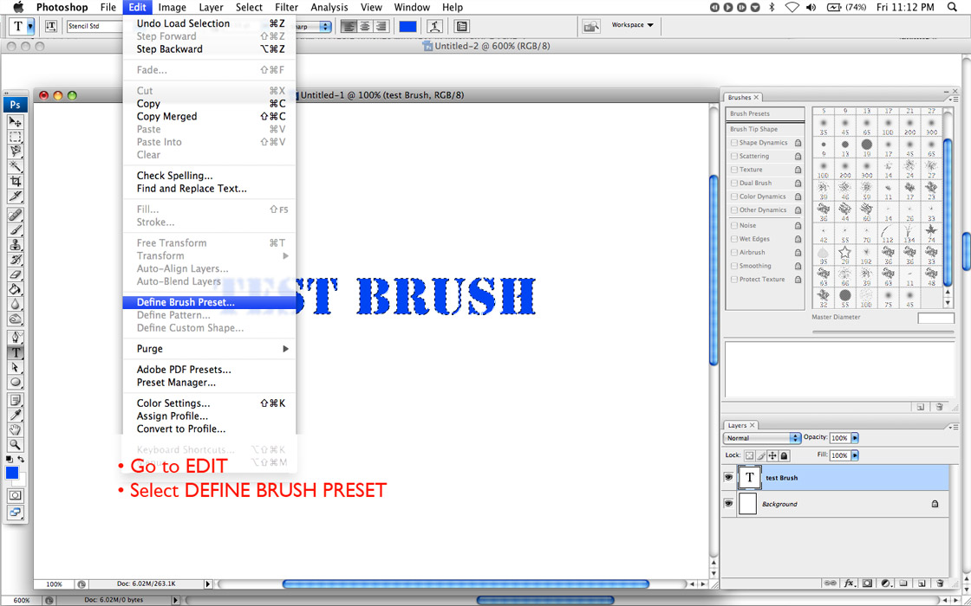This screenshot has width=971, height=606.
Task: Enable the Color Dynamics checkbox
Action: [x=734, y=197]
